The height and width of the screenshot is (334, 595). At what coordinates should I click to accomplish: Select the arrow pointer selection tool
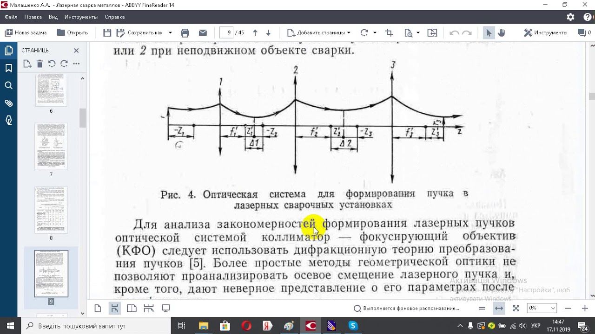click(489, 32)
